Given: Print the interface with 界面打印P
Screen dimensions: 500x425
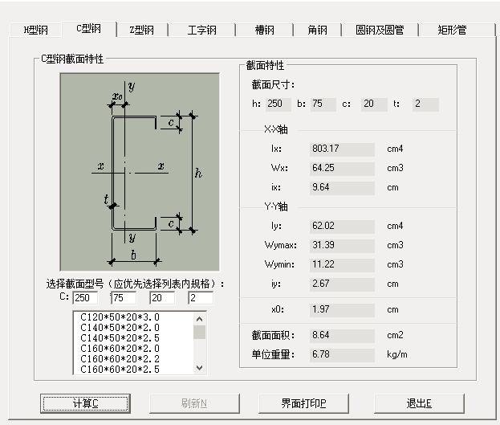Looking at the screenshot, I should 303,403.
